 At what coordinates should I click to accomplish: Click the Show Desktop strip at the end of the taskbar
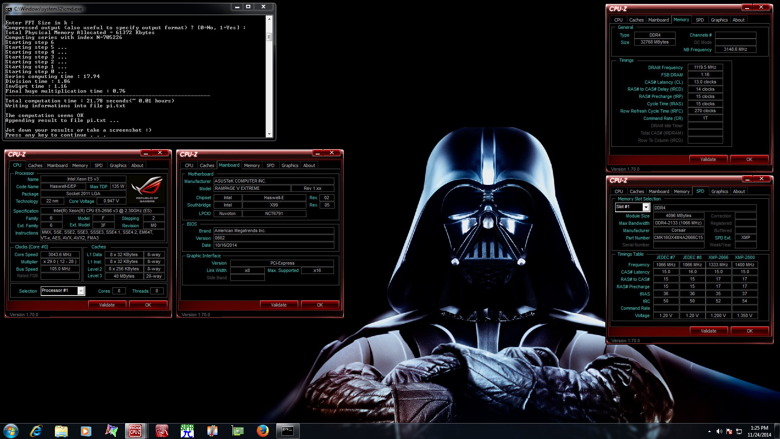777,431
